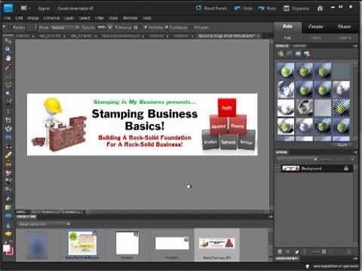Switch to the Share tab
Screen dimensions: 362x271
[344, 26]
